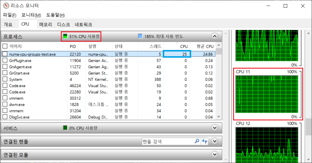Open the 도움말(H) menu

click(x=55, y=15)
